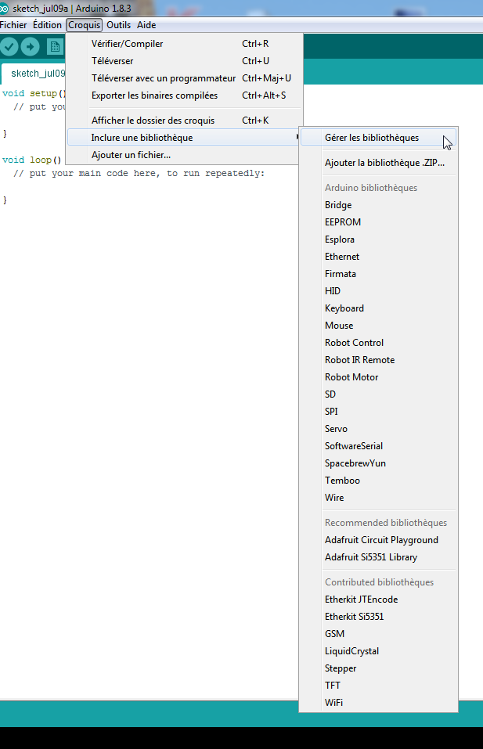The width and height of the screenshot is (483, 749).
Task: Expand Inclure une bibliothèque submenu
Action: (185, 138)
